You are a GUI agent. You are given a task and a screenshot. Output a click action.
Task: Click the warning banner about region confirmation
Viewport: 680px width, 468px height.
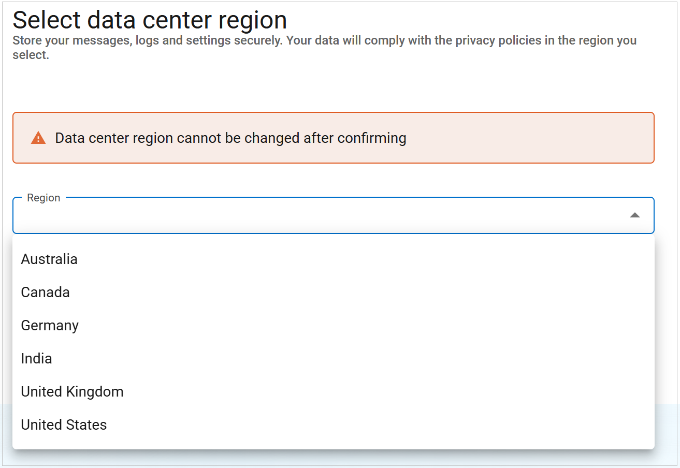334,138
